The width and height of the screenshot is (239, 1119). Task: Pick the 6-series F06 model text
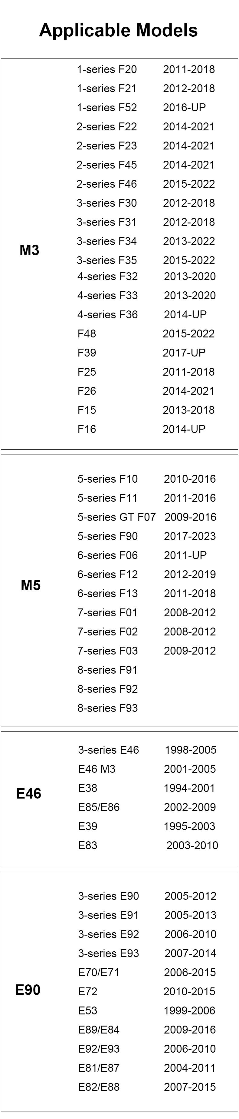tap(108, 555)
